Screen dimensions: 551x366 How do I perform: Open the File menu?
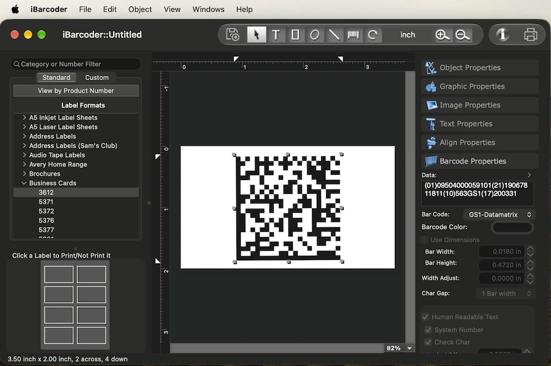85,9
